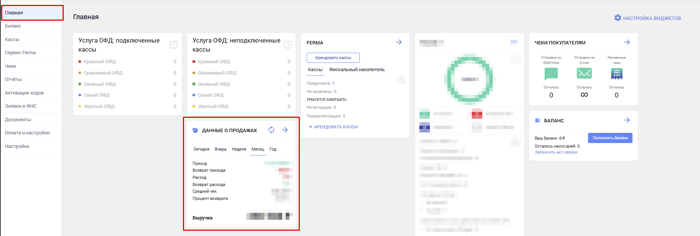Image resolution: width=700 pixels, height=236 pixels.
Task: Click the Запросить акт сверки link
Action: coord(556,152)
